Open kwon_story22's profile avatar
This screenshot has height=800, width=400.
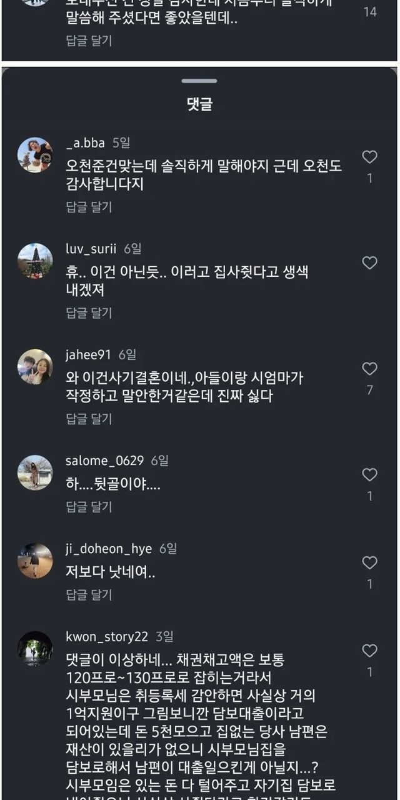pos(35,649)
